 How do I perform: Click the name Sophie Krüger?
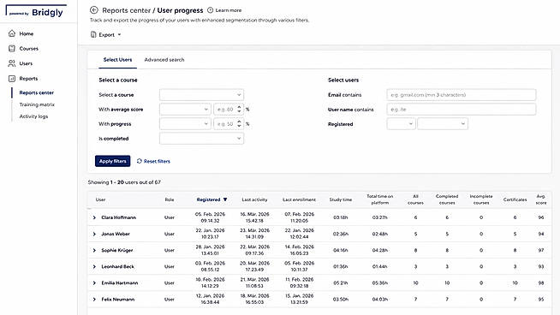tap(116, 250)
